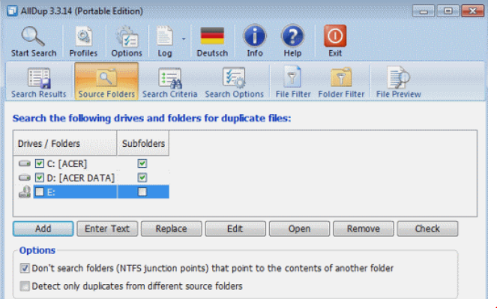Click the Log document icon
The image size is (497, 308).
(x=164, y=36)
